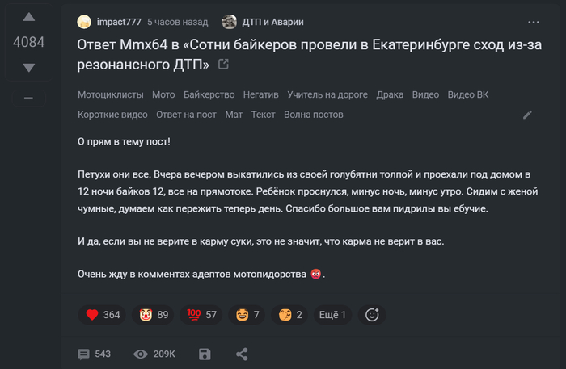Select the "Мотоциклисты" tag
Screen dimensions: 566x369
[110, 94]
